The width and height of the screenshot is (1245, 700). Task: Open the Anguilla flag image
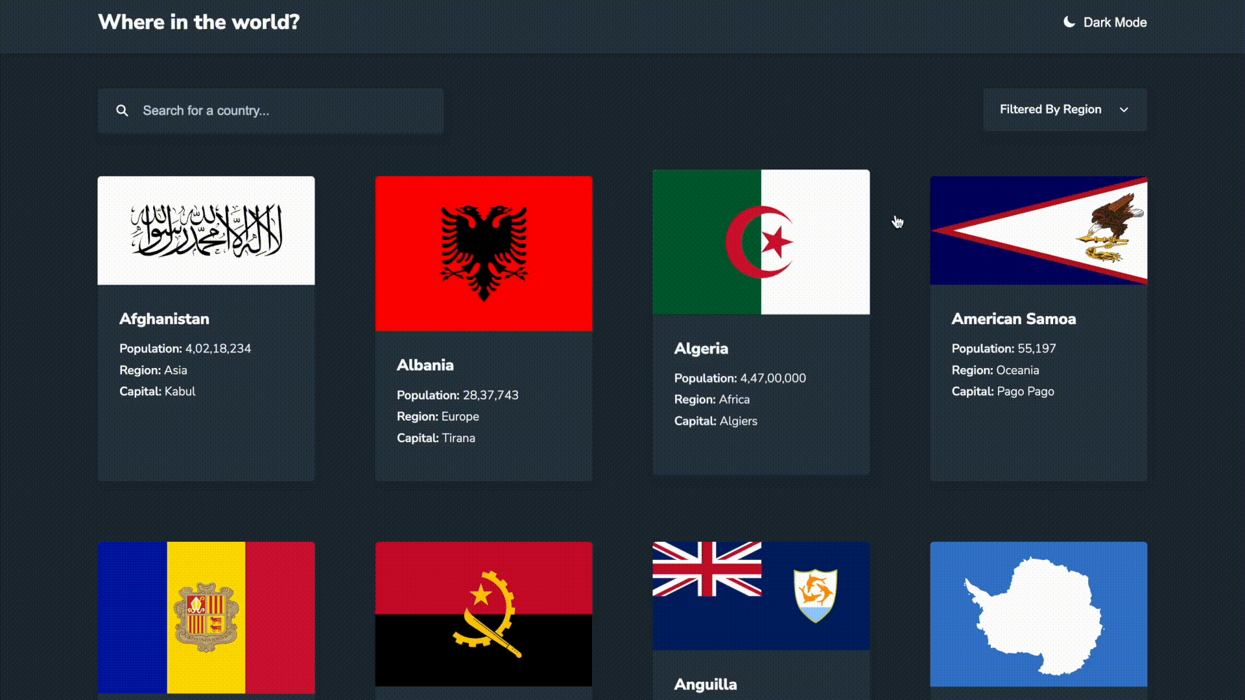761,596
